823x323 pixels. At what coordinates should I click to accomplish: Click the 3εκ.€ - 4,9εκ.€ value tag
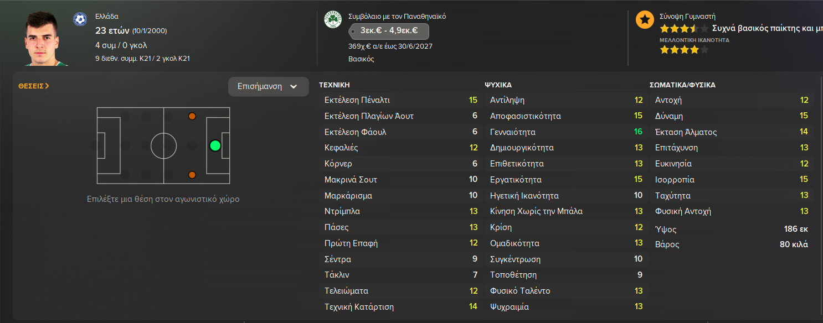pos(389,31)
